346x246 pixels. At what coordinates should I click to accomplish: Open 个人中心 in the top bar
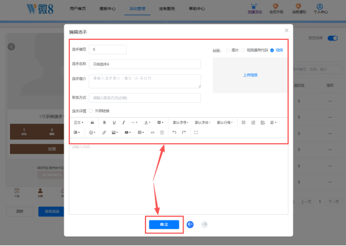click(320, 9)
